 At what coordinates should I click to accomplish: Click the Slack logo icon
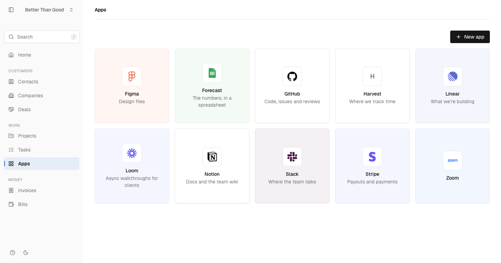click(292, 157)
